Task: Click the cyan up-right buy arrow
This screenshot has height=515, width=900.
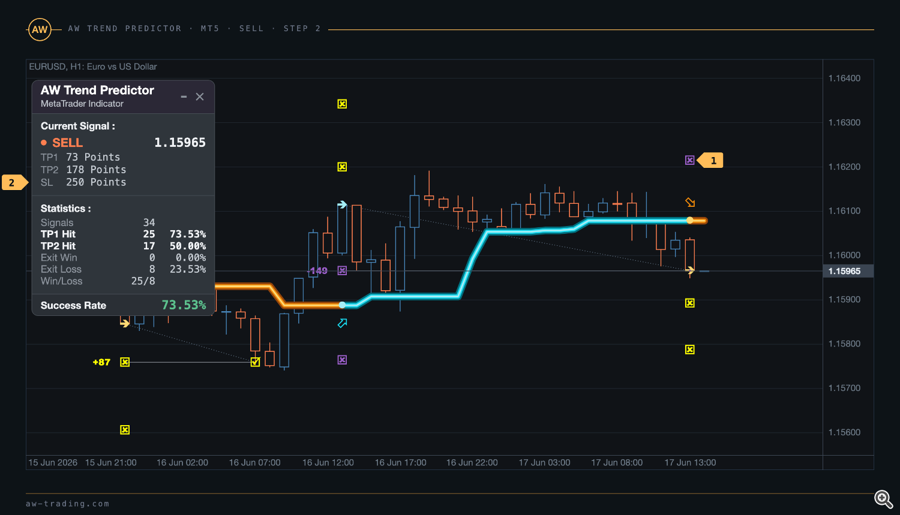Action: pos(342,323)
